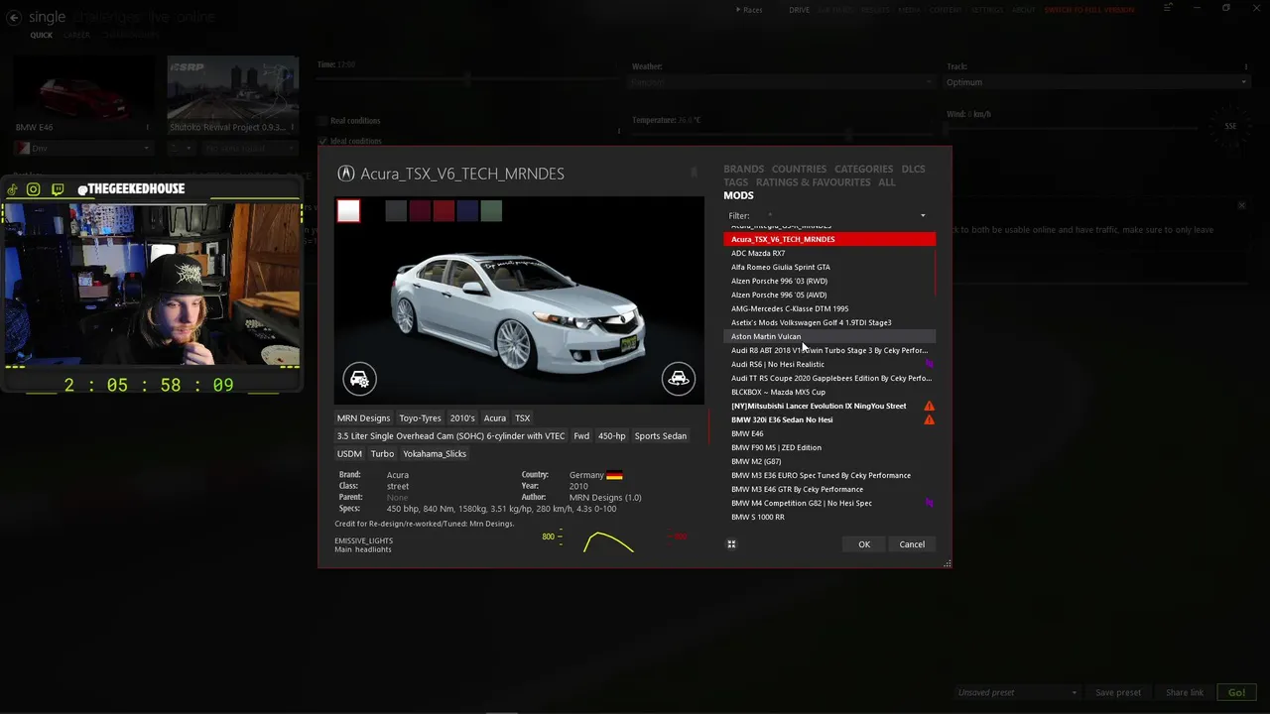Viewport: 1270px width, 714px height.
Task: Select the navy blue car skin swatch
Action: click(467, 210)
